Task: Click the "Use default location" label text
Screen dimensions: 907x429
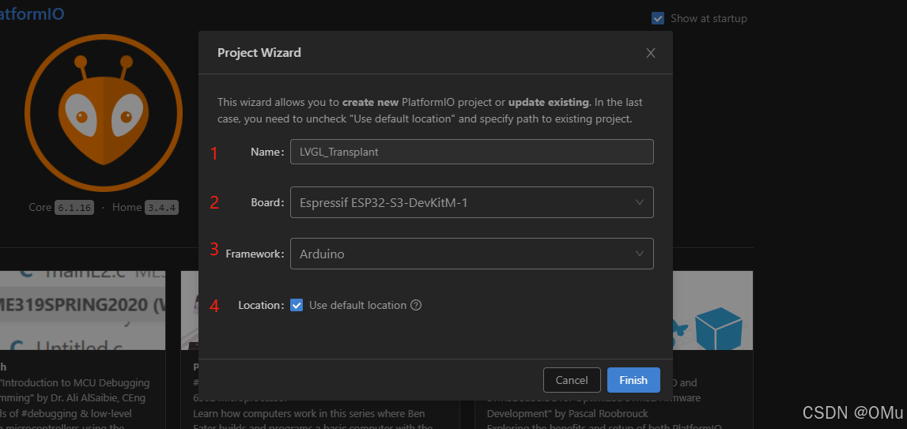Action: [x=357, y=305]
